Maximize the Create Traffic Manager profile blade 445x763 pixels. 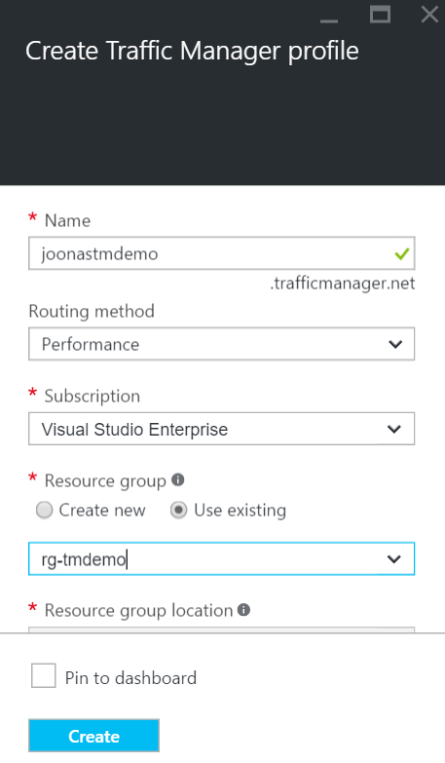pos(380,15)
